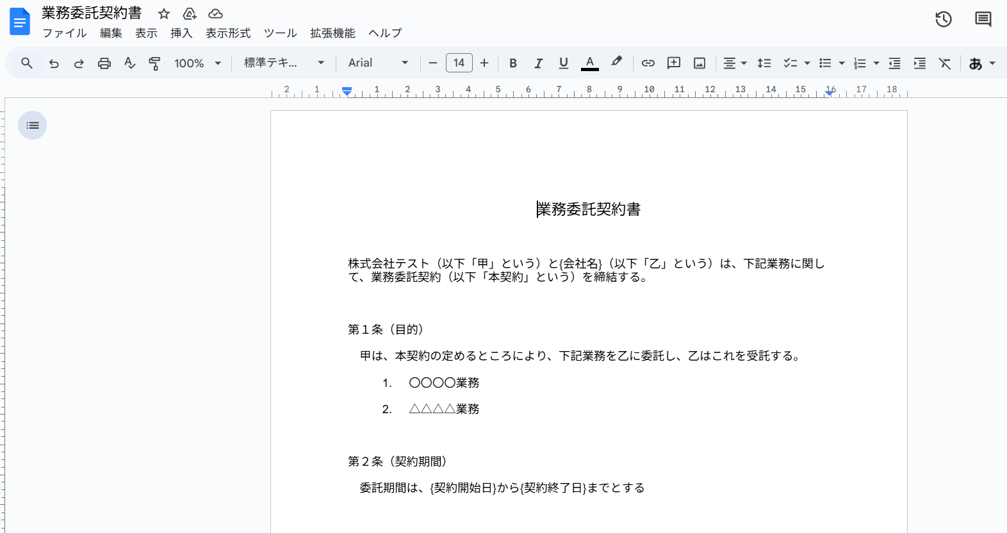
Task: Increase font size with plus button
Action: coord(484,63)
